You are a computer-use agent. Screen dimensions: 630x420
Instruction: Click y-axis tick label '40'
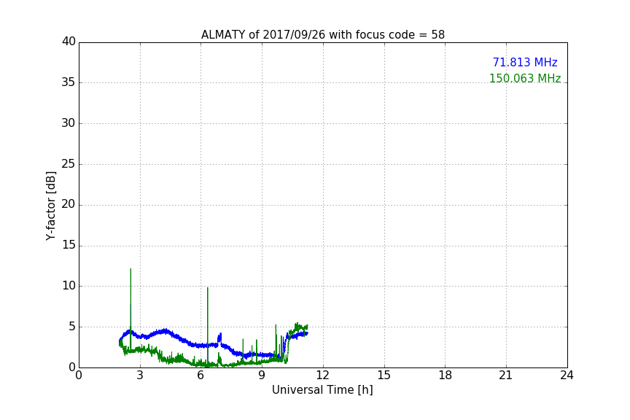pos(69,42)
